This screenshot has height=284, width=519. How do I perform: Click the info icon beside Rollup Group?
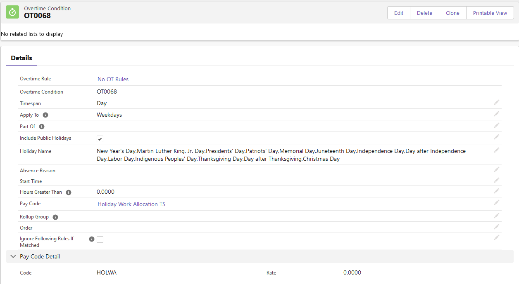tap(55, 217)
